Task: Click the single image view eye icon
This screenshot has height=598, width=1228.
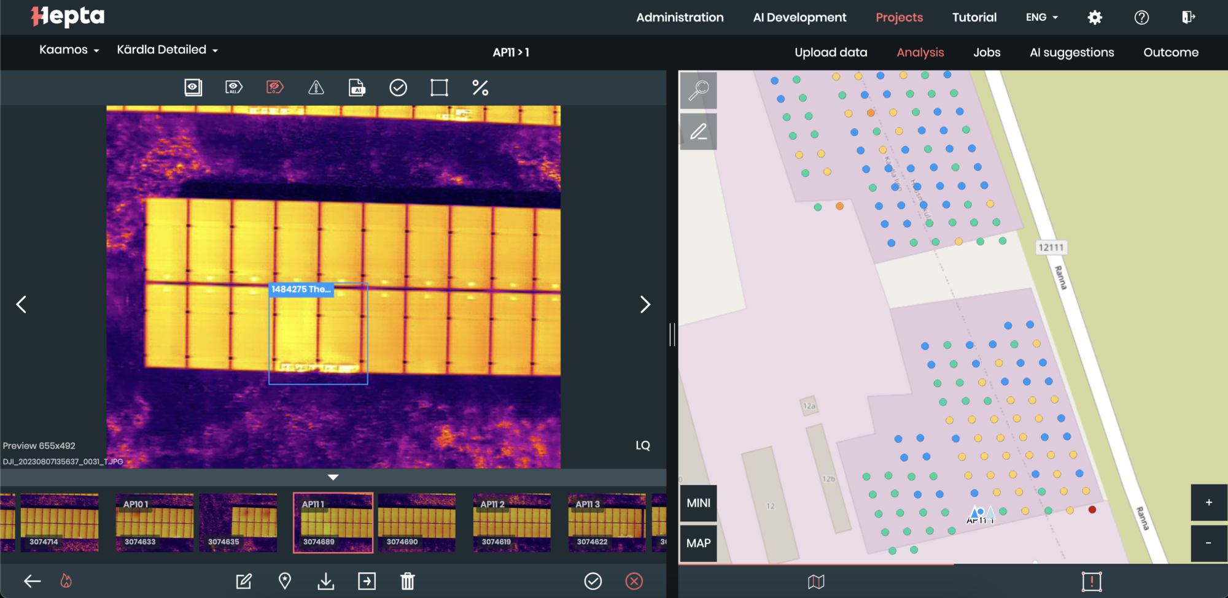Action: pyautogui.click(x=193, y=88)
